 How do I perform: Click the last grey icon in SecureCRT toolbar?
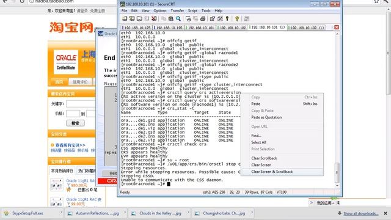(x=247, y=18)
